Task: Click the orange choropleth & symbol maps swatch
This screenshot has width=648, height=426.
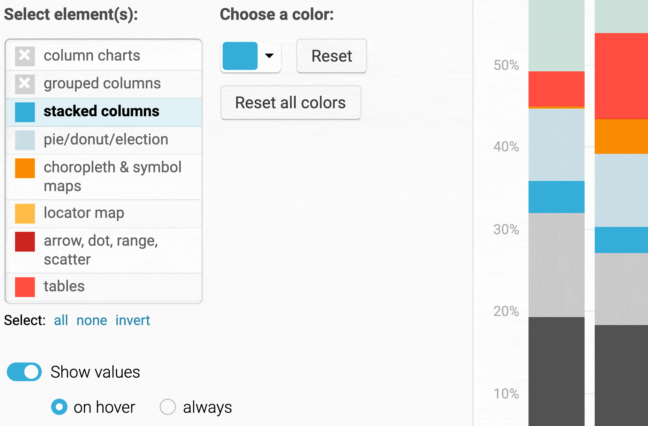Action: [25, 168]
